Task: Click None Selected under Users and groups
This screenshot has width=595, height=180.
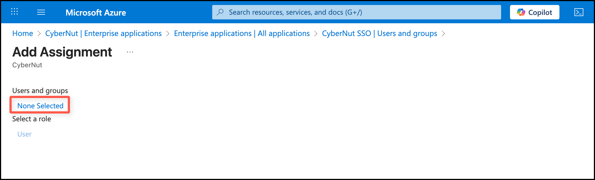Action: click(40, 106)
